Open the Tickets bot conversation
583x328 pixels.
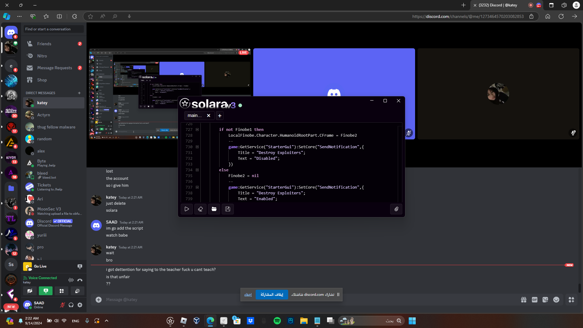(54, 187)
